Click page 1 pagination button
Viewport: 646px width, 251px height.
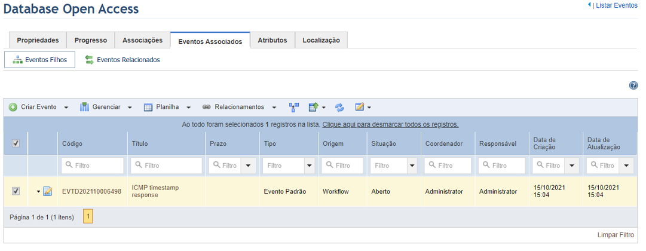click(88, 217)
